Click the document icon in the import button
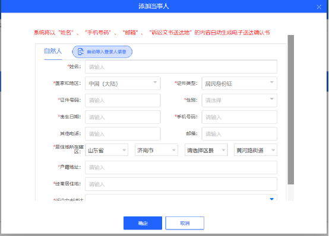 [81, 52]
